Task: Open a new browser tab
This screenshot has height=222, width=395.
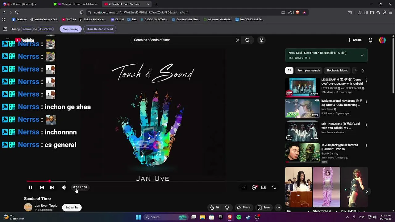Action: click(x=156, y=4)
